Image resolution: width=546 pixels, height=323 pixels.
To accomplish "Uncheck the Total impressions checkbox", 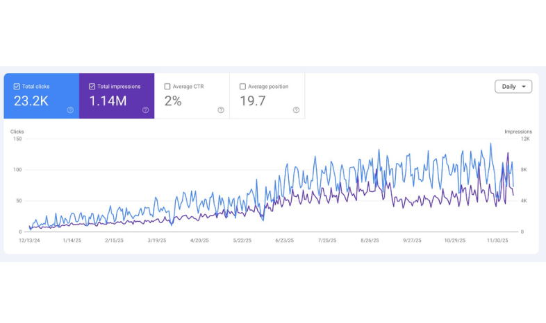I will coord(92,87).
